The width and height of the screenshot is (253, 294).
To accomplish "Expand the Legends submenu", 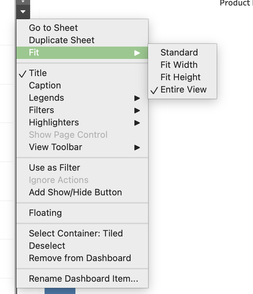I will [46, 98].
